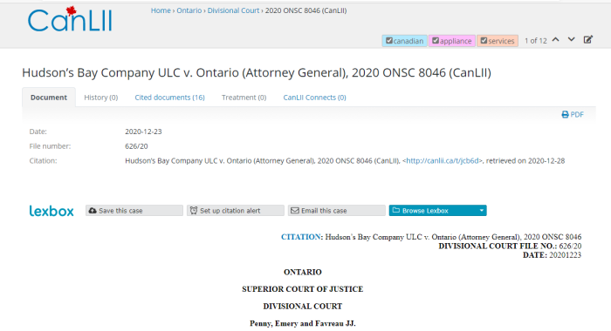Click the 'DATE: 20201223' line
The width and height of the screenshot is (611, 331).
[x=552, y=255]
